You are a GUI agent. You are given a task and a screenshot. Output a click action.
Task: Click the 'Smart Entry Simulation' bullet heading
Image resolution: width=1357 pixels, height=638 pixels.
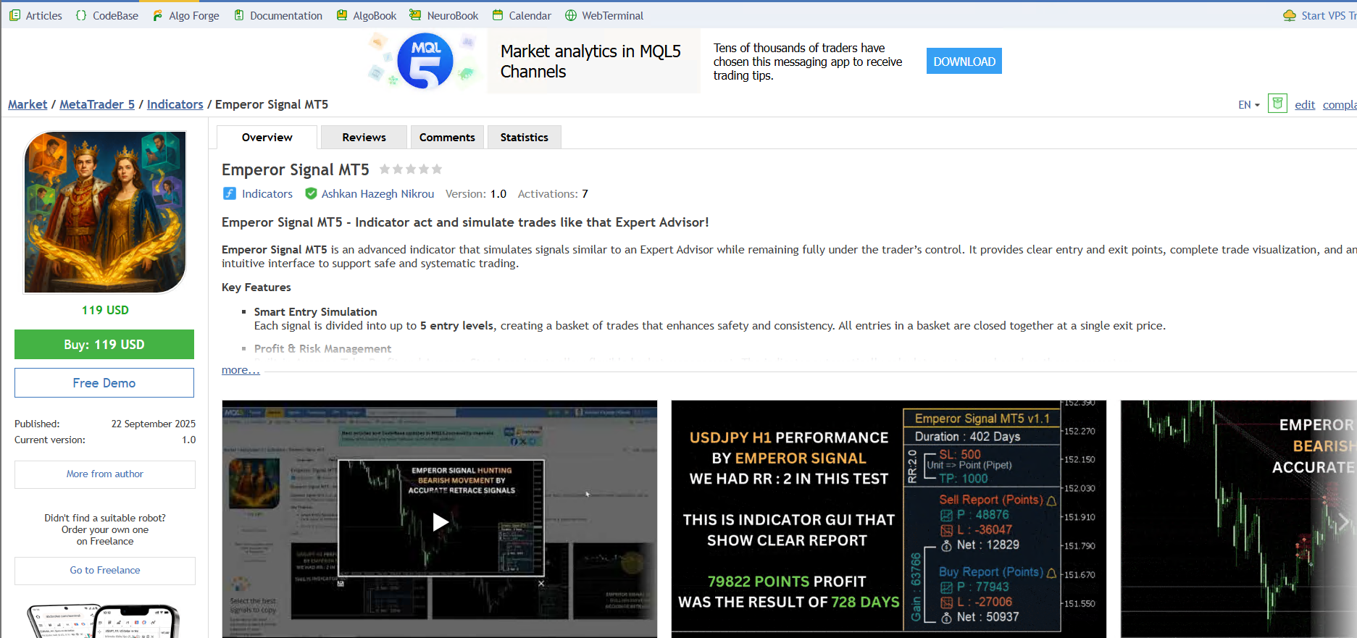pos(316,312)
